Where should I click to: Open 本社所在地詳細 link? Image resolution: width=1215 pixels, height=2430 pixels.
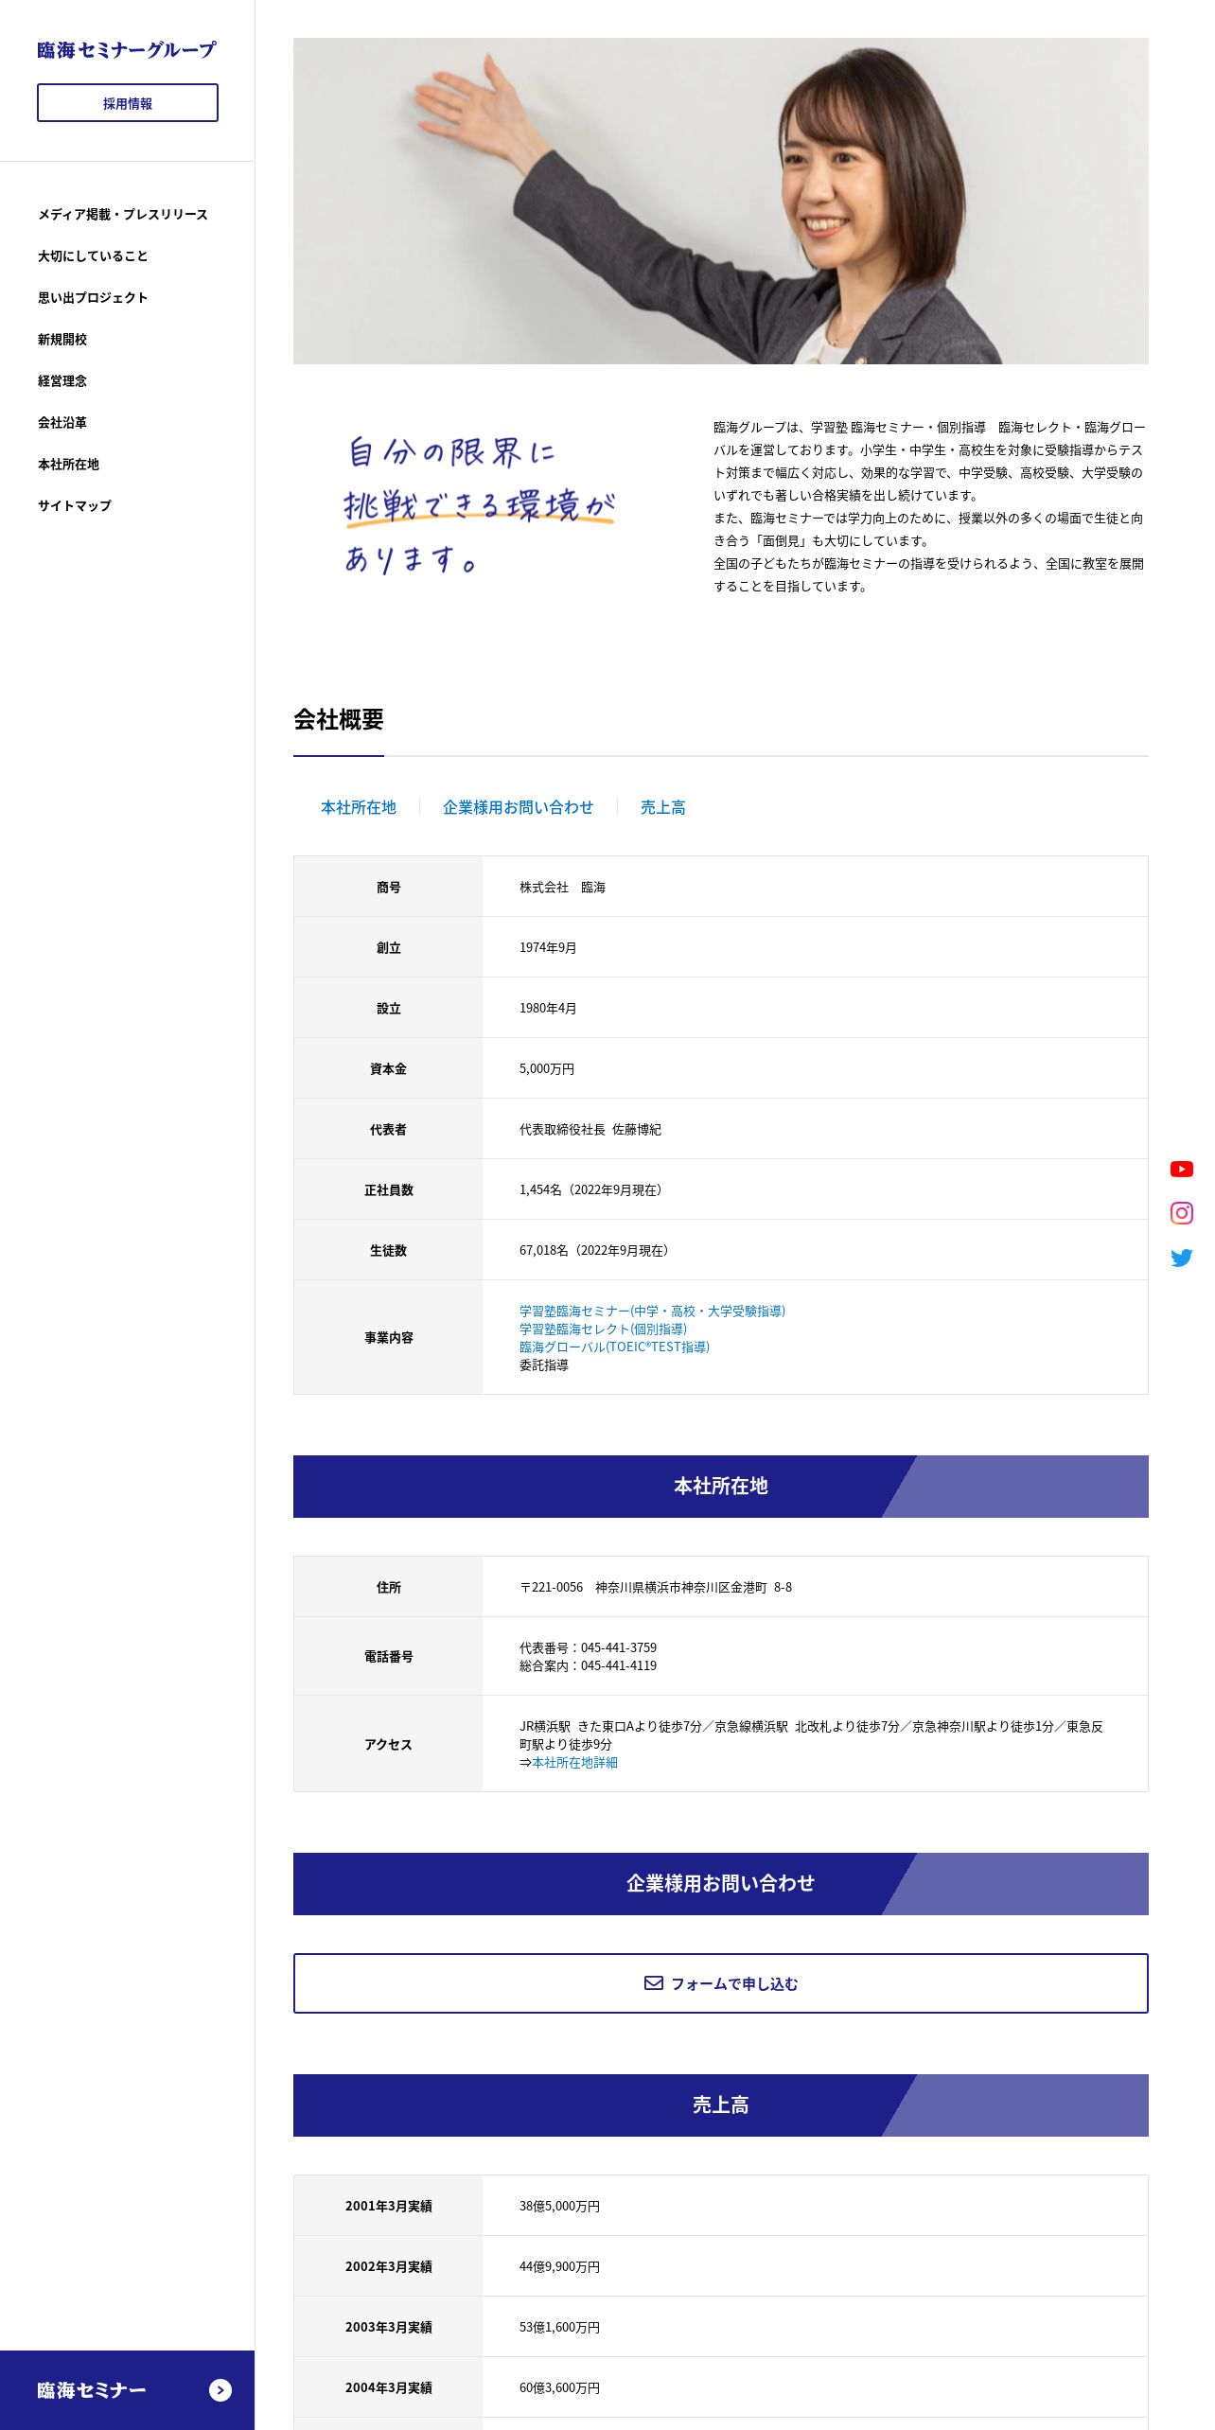(574, 1762)
